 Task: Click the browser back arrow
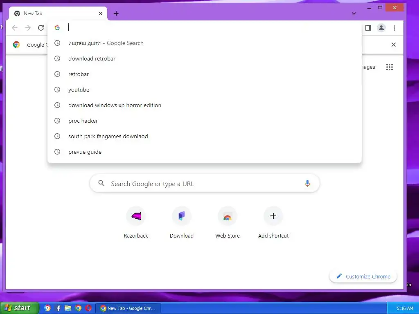[15, 28]
